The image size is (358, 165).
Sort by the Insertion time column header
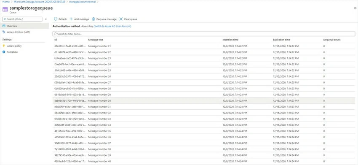(x=230, y=40)
